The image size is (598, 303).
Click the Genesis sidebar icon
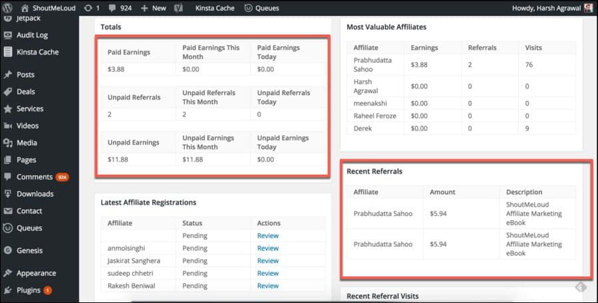(7, 251)
